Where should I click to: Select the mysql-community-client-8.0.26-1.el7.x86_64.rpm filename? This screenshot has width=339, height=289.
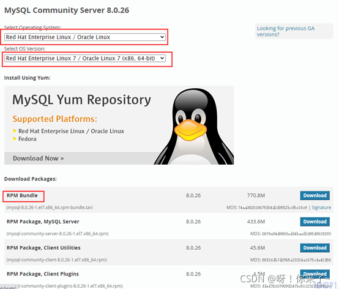[57, 260]
